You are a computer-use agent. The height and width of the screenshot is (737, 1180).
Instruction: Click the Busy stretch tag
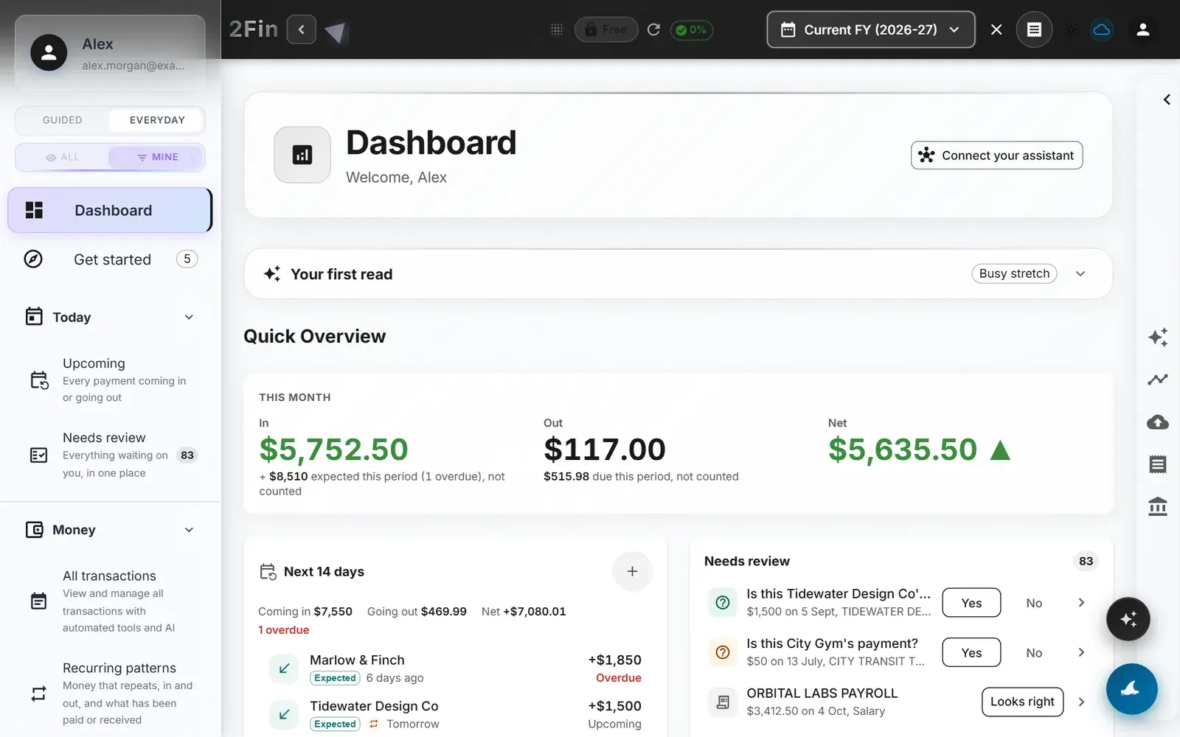tap(1014, 273)
